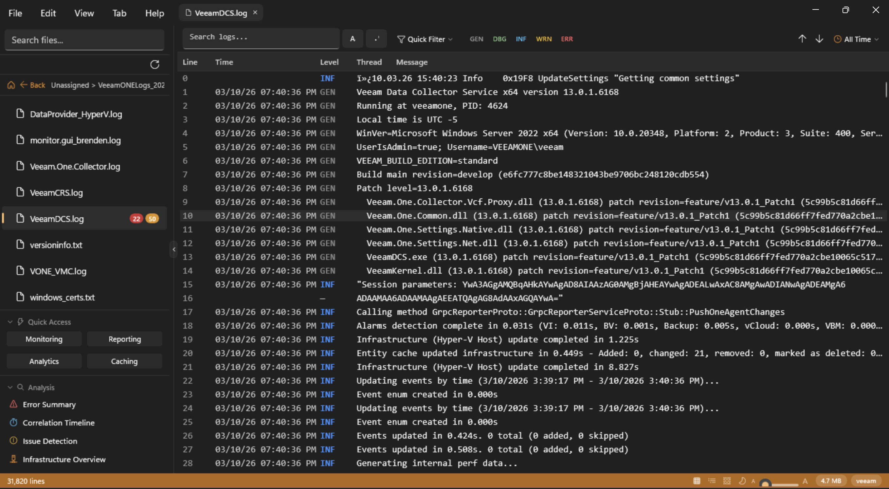Click the refresh file list icon
Viewport: 889px width, 489px height.
[x=154, y=64]
